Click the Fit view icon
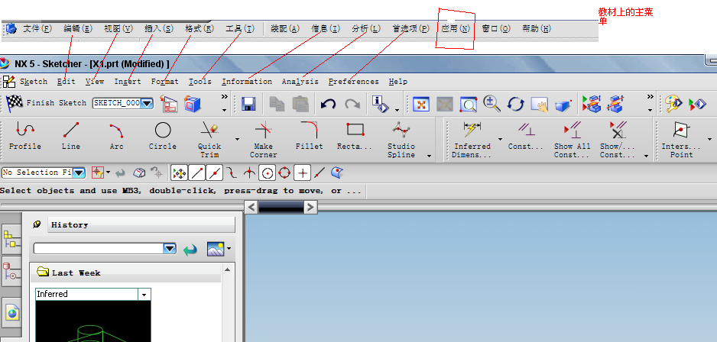The width and height of the screenshot is (717, 342). click(x=420, y=104)
